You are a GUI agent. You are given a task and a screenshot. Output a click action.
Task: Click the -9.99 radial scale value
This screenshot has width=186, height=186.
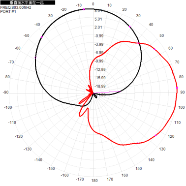pos(99,61)
